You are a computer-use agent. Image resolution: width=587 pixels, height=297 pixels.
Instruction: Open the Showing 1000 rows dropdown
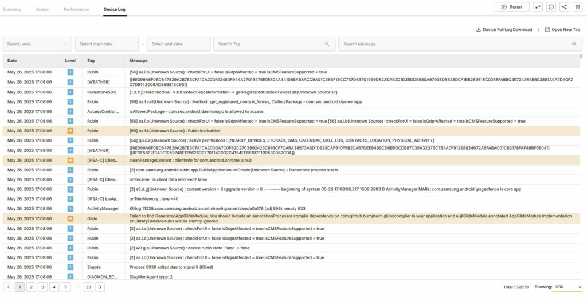click(567, 287)
